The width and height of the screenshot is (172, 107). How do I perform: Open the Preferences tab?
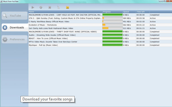pyautogui.click(x=15, y=39)
